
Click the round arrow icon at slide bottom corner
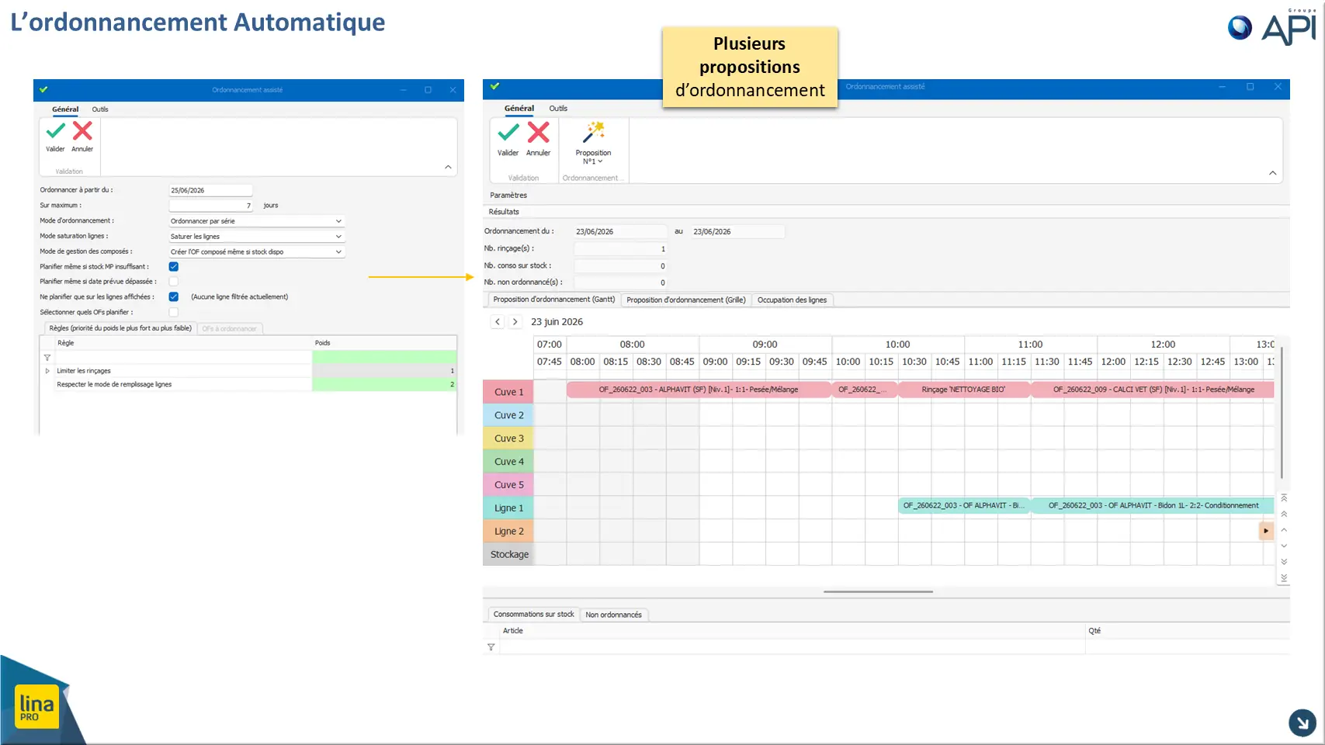tap(1302, 722)
